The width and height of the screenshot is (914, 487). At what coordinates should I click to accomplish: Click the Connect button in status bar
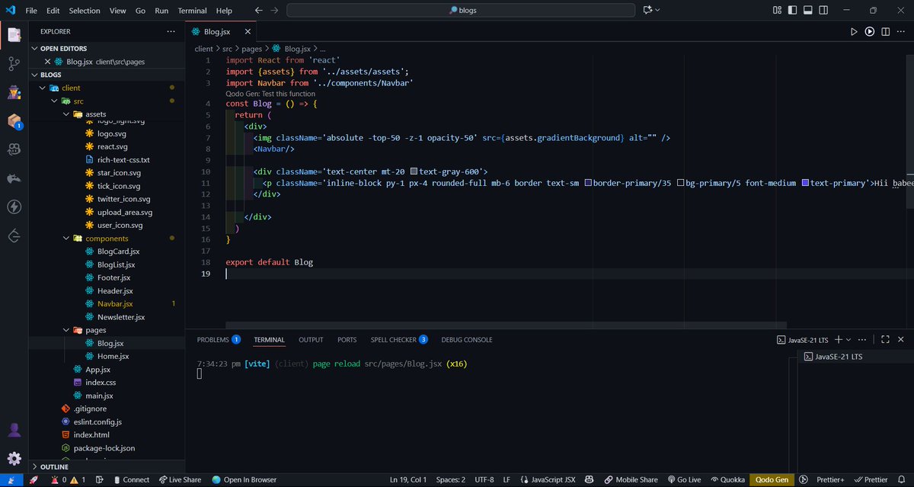(130, 479)
